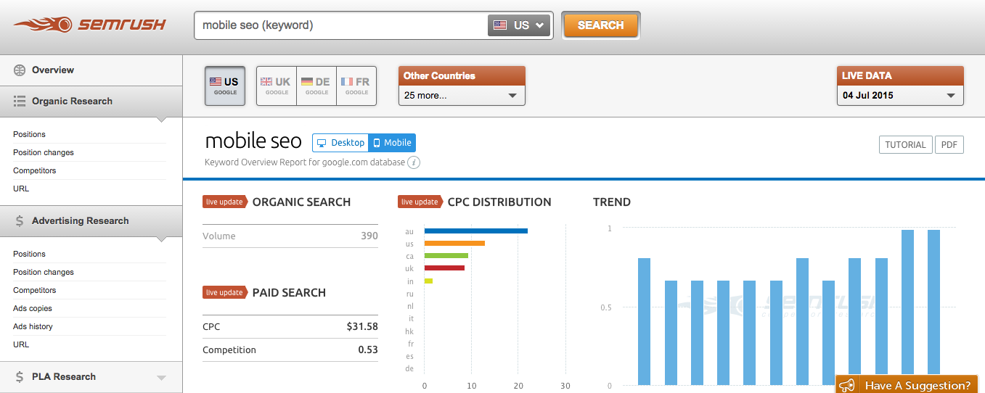Click the CPC value $31.58
Viewport: 985px width, 393px height.
point(362,327)
